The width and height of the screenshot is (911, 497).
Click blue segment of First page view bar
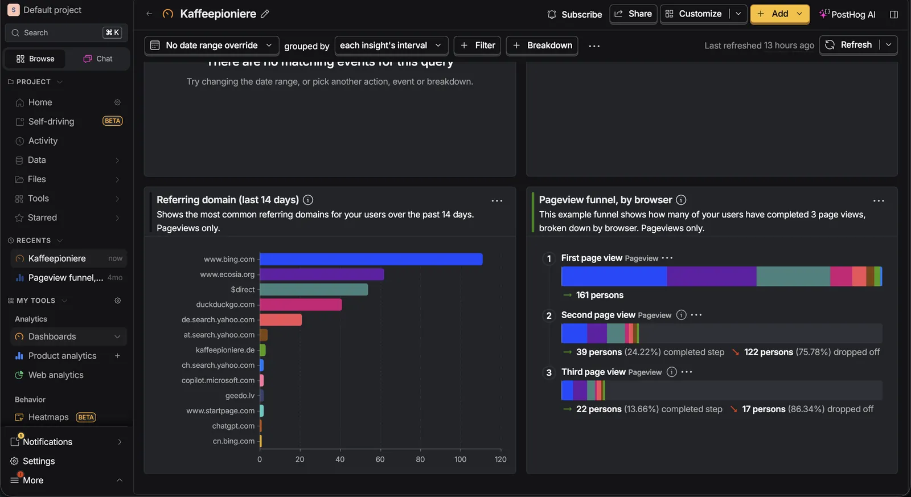tap(614, 276)
